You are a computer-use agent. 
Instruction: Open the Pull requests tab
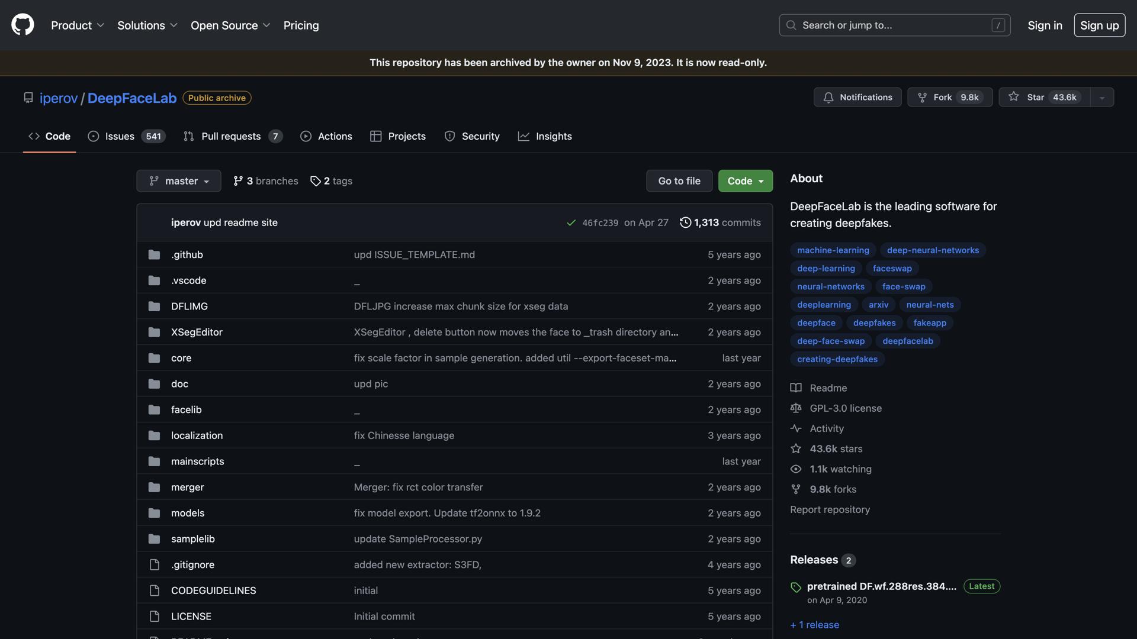pyautogui.click(x=232, y=136)
